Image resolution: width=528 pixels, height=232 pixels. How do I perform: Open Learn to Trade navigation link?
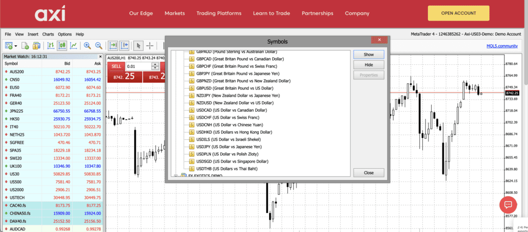[x=271, y=13]
